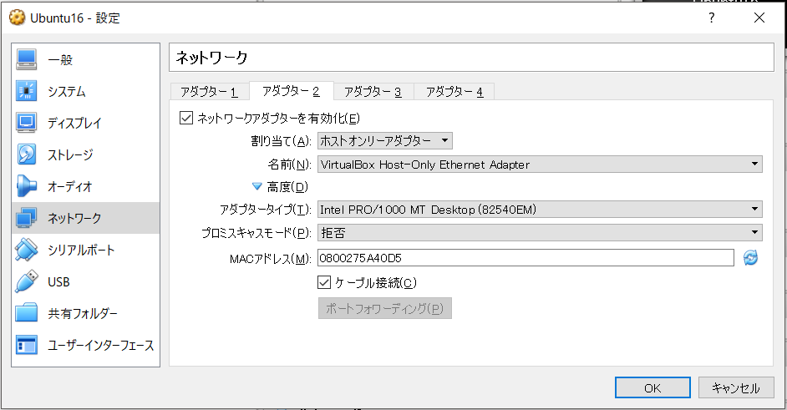Click the User Interface (ユーザーインターフェース) window icon
The width and height of the screenshot is (787, 410).
(x=26, y=345)
